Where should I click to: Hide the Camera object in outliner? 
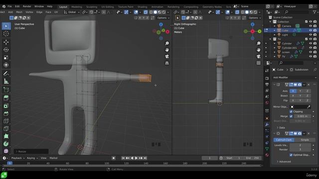point(311,26)
